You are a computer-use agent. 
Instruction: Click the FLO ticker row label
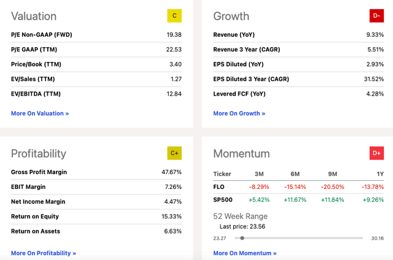[x=220, y=186]
